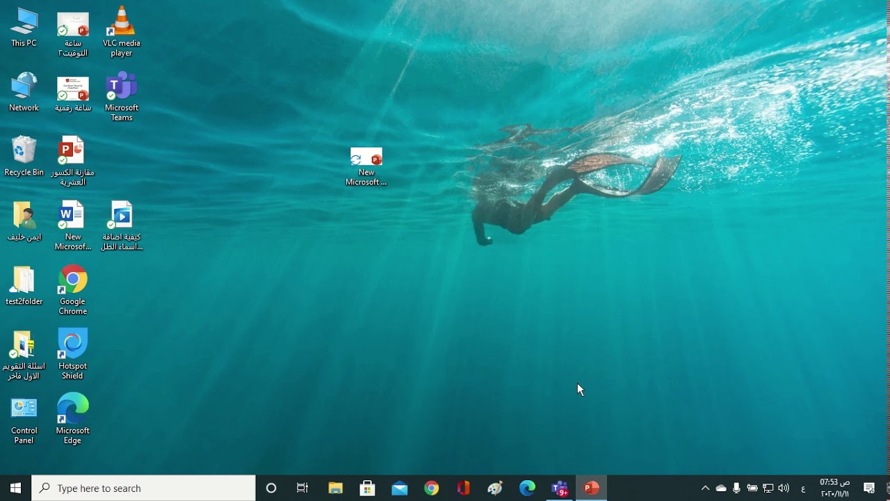Image resolution: width=890 pixels, height=501 pixels.
Task: Select the New Microsof... Word document icon
Action: pos(73,226)
